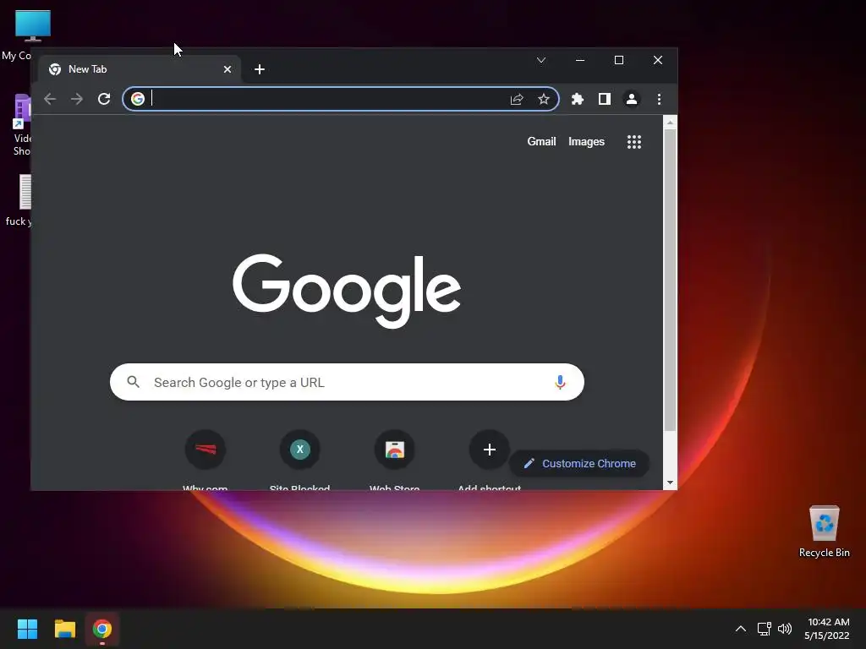Image resolution: width=866 pixels, height=649 pixels.
Task: Select the New Tab tab
Action: click(x=140, y=69)
